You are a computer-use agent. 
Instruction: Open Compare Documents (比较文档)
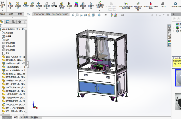coord(91,5)
